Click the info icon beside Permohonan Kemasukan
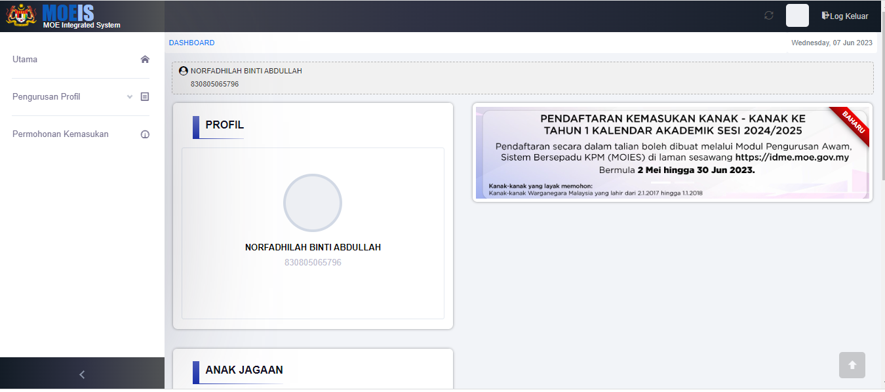This screenshot has width=885, height=392. tap(145, 134)
